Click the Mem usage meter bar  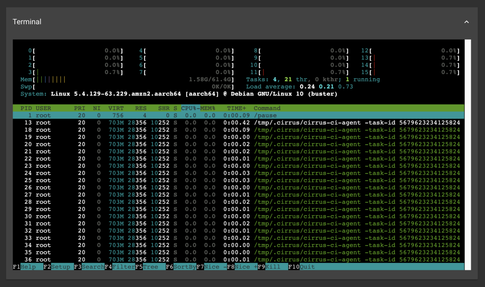(127, 80)
